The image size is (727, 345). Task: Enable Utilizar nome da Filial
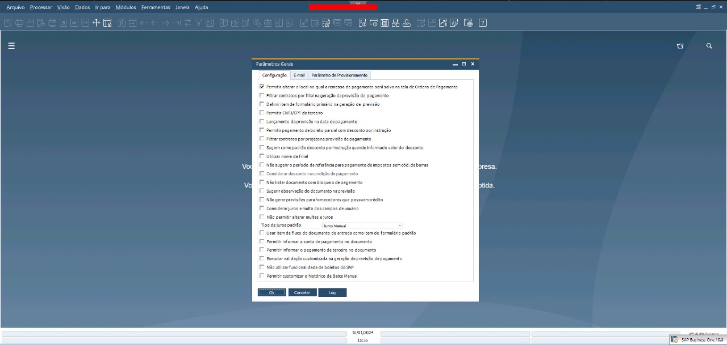coord(262,156)
